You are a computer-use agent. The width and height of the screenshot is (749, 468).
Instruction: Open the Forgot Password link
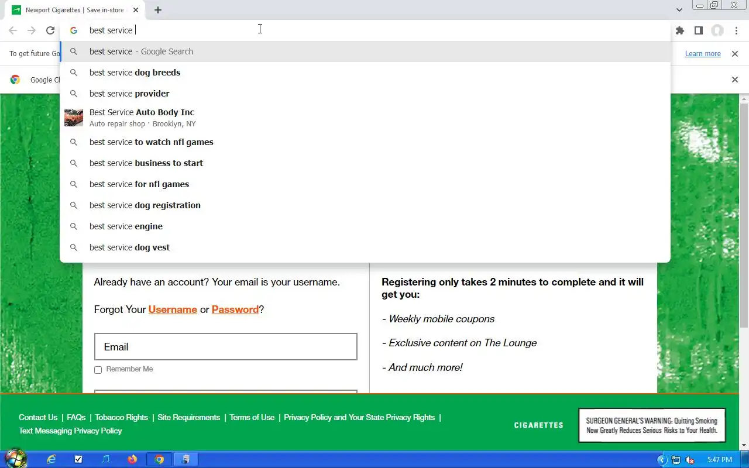pos(235,309)
